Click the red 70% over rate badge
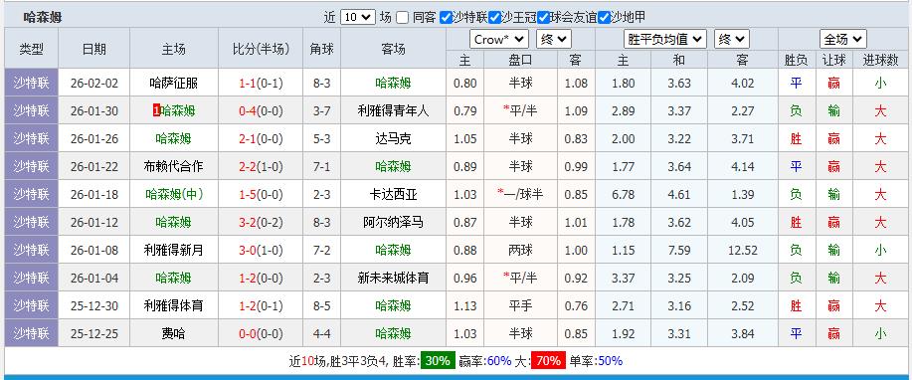Image resolution: width=912 pixels, height=380 pixels. coord(548,361)
